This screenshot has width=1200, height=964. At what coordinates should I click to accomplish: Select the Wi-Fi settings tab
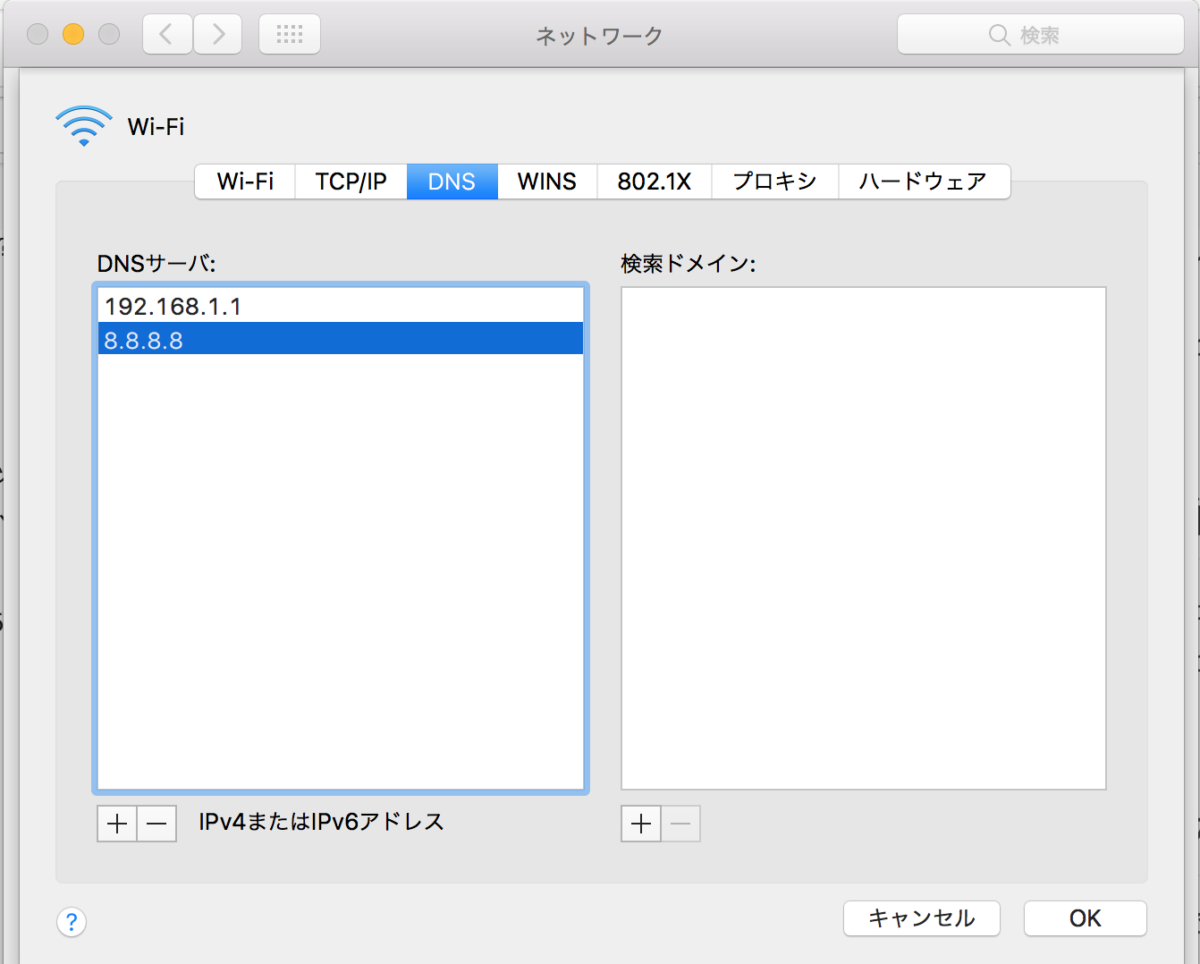244,182
